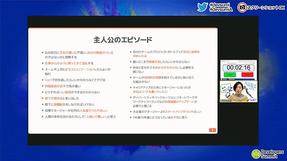Image resolution: width=287 pixels, height=161 pixels.
Task: Click bullet starting with チームや上司とどうコミュニケーション
Action: (x=78, y=72)
